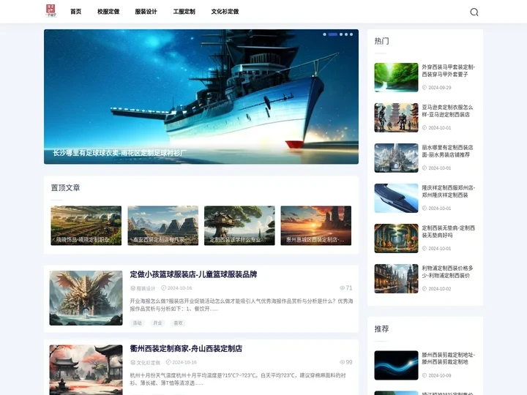
Task: Click the mountain castle thumbnail in 热门
Action: click(x=396, y=158)
